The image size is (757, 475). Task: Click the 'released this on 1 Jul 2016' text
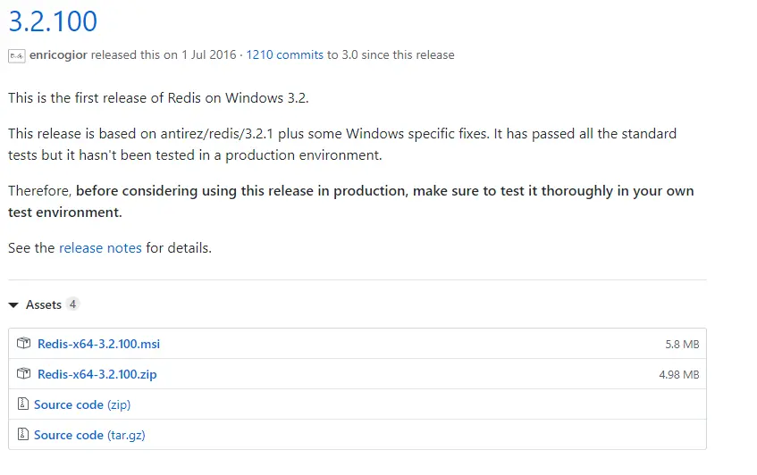coord(164,55)
